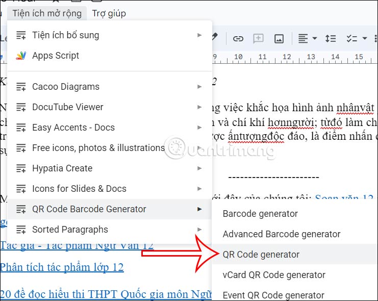Screen dimensions: 378x301
Task: Select QR Code Barcode Generator add-on
Action: tap(110, 209)
